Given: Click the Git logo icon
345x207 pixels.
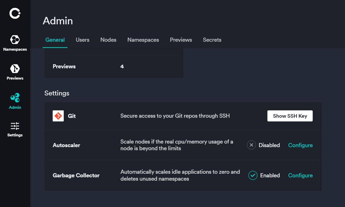Looking at the screenshot, I should pos(58,116).
